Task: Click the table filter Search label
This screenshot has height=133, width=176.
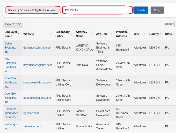Action: point(169,24)
